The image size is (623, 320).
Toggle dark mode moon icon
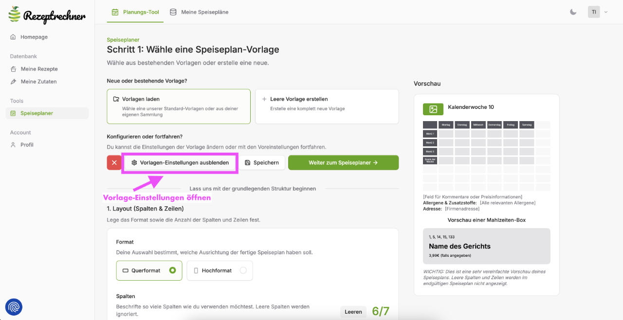pyautogui.click(x=573, y=12)
